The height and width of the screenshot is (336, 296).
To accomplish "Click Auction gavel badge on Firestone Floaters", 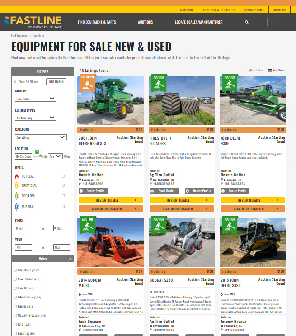I will [159, 83].
